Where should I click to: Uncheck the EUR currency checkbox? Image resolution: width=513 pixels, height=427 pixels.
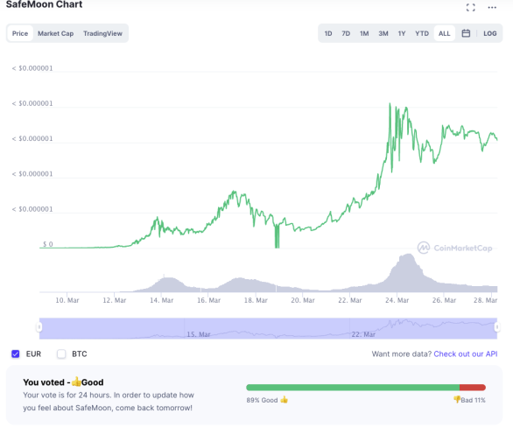tap(16, 353)
